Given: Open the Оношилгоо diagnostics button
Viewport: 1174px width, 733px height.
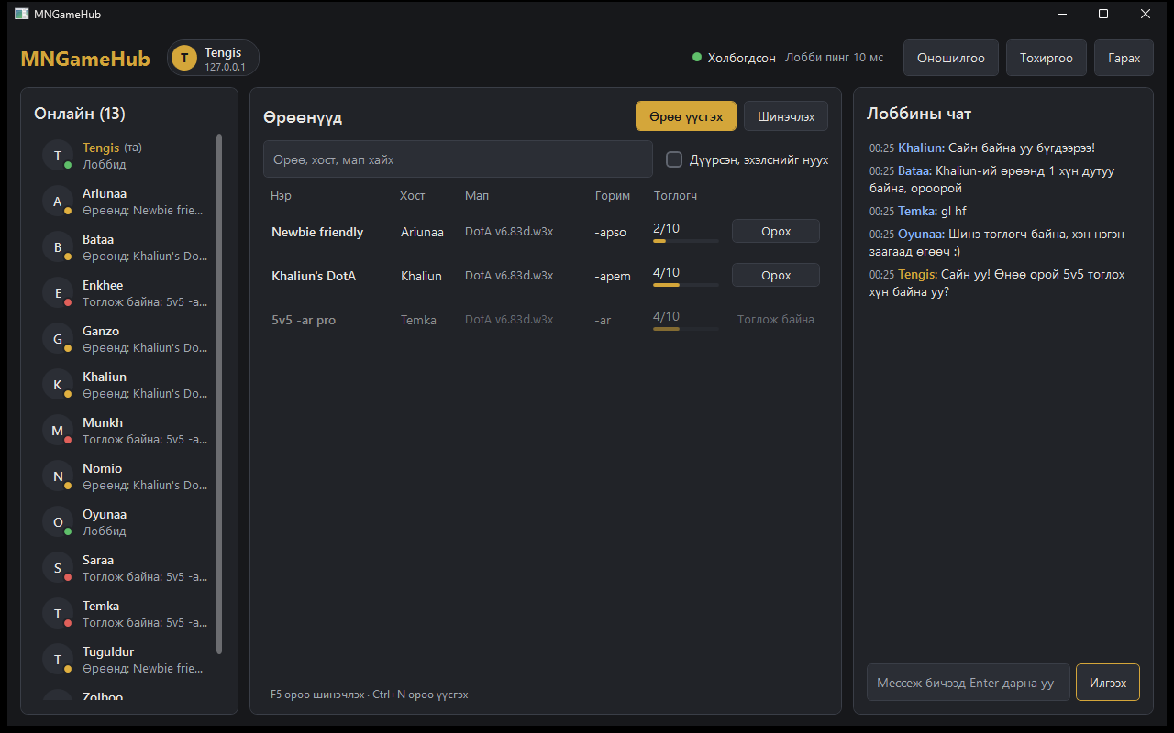Looking at the screenshot, I should click(951, 58).
